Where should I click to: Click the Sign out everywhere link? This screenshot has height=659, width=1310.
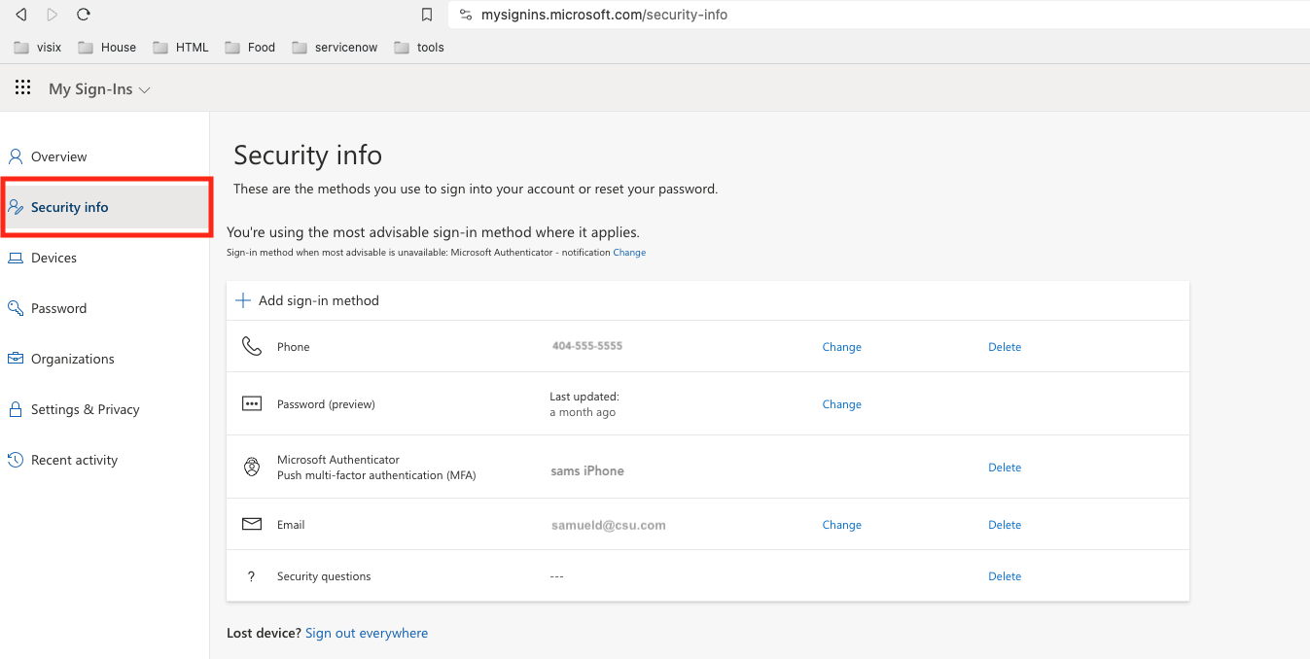pyautogui.click(x=367, y=633)
